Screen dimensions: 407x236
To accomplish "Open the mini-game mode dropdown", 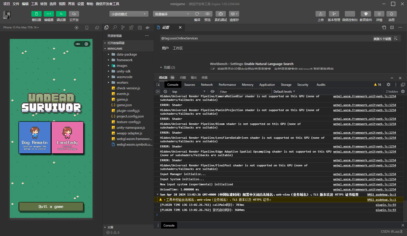I will tap(129, 14).
